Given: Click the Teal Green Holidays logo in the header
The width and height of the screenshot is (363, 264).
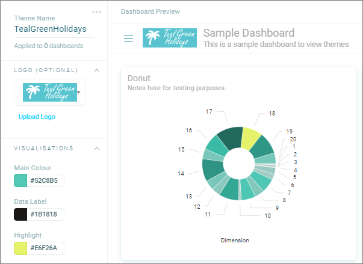Looking at the screenshot, I should 170,38.
